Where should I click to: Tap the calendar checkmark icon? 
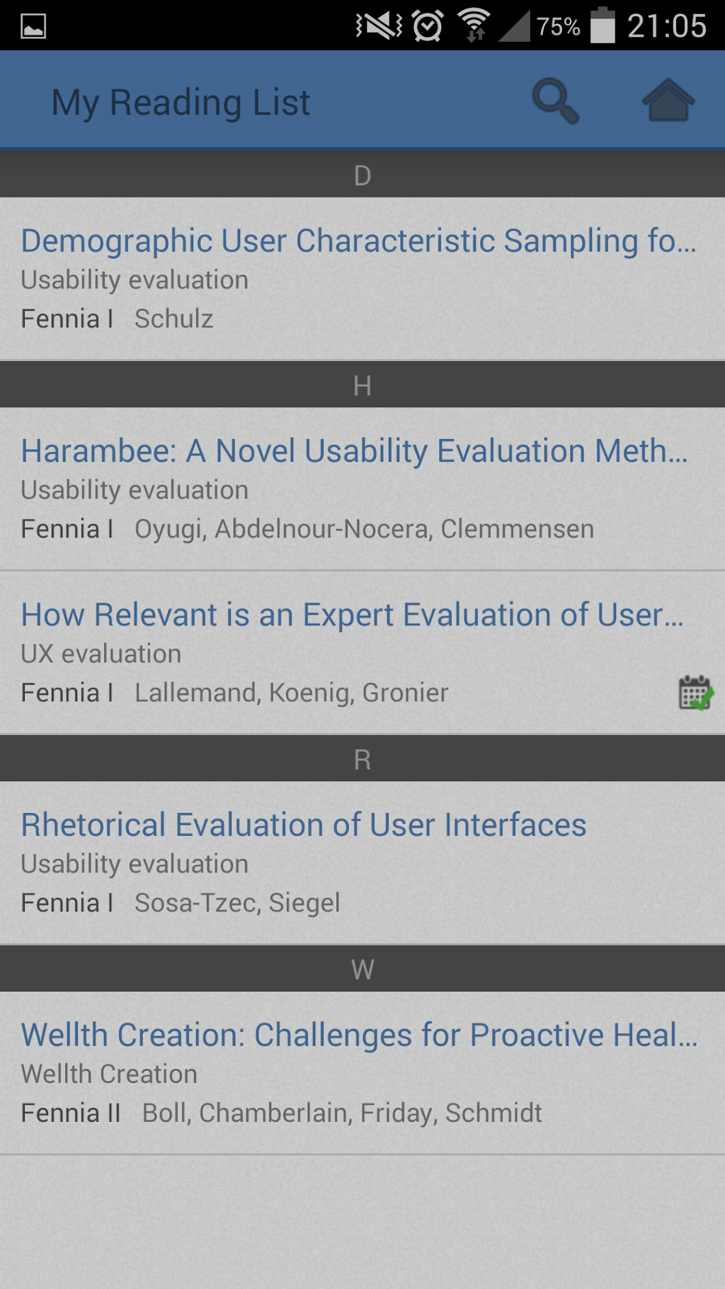[x=695, y=693]
